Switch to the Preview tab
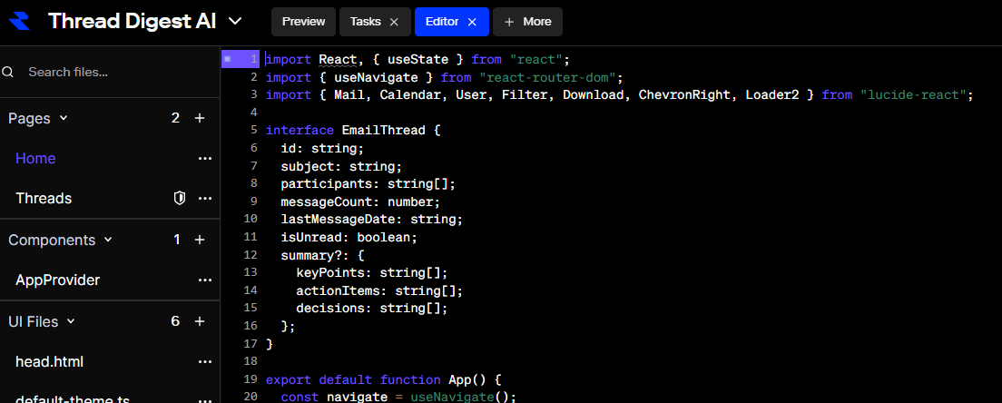Screen dimensions: 1002x403 303,21
